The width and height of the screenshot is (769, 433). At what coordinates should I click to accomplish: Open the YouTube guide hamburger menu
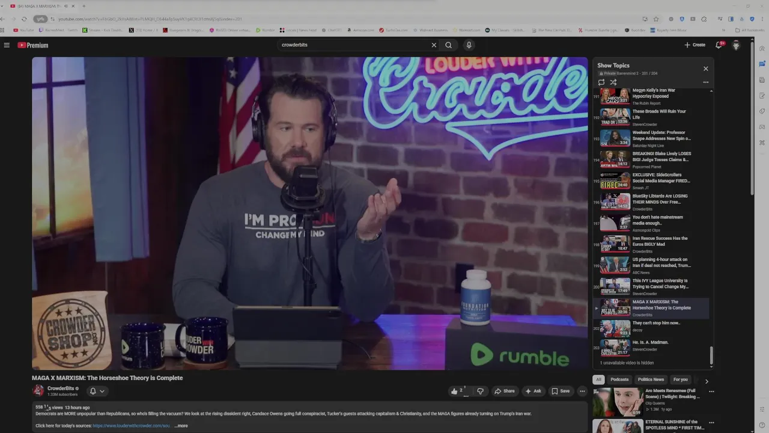[7, 45]
